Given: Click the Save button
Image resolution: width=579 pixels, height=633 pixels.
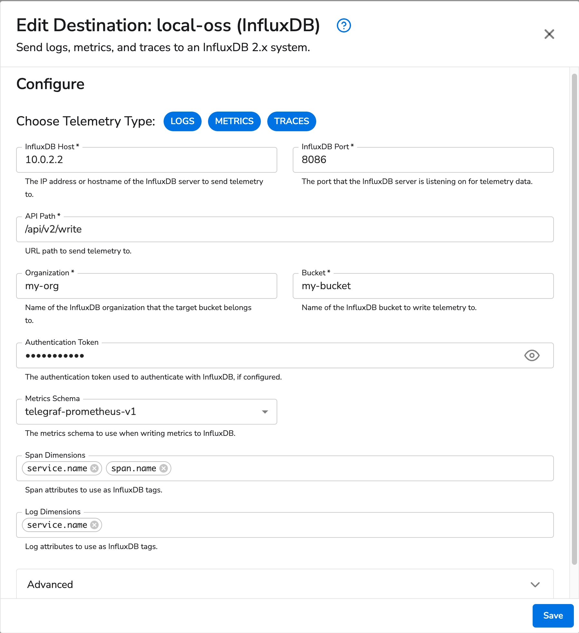Looking at the screenshot, I should pyautogui.click(x=553, y=616).
